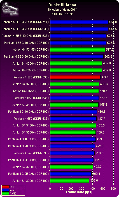Click the 'Pentium 4 560 (DDRII-533)' label
Screen dimensions: 119x197
click(31, 98)
